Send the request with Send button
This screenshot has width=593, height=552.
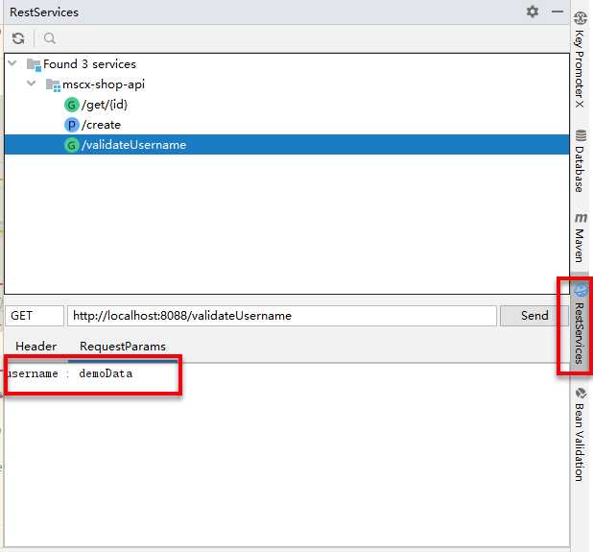[x=534, y=316]
